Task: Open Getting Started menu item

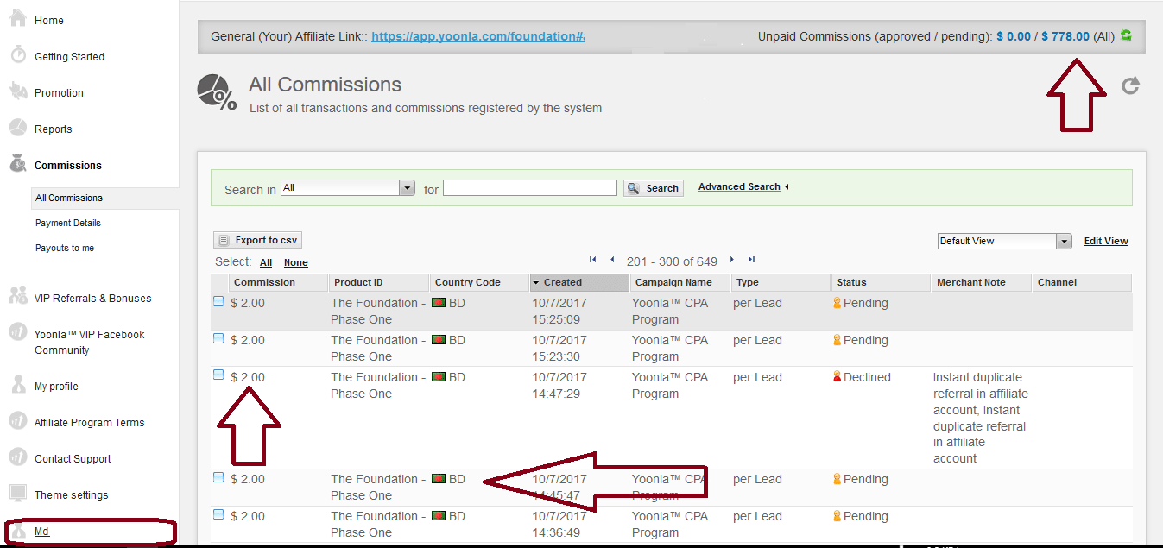Action: (x=69, y=56)
